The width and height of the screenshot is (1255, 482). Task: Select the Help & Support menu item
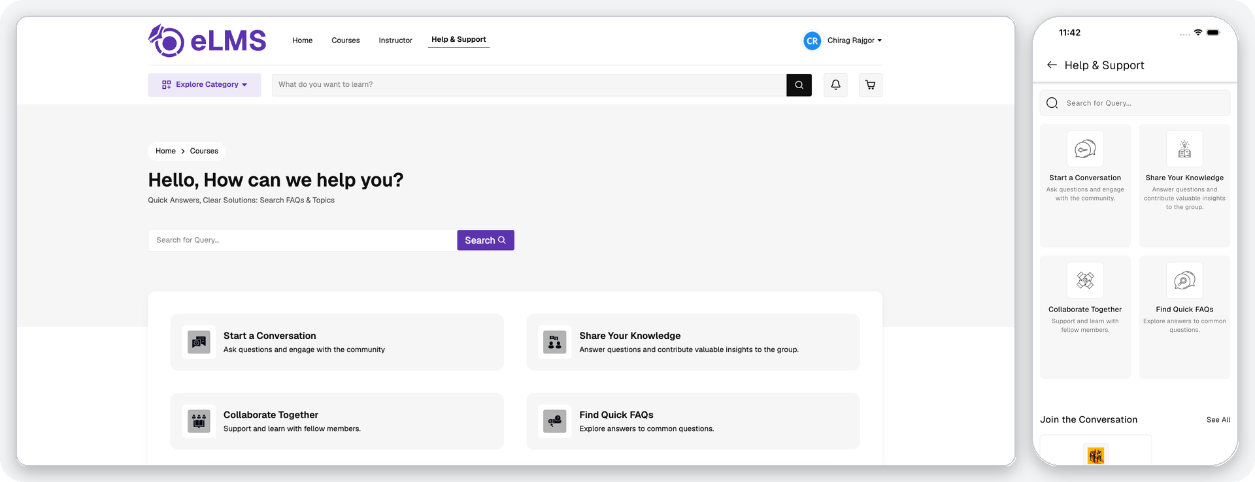click(x=459, y=39)
